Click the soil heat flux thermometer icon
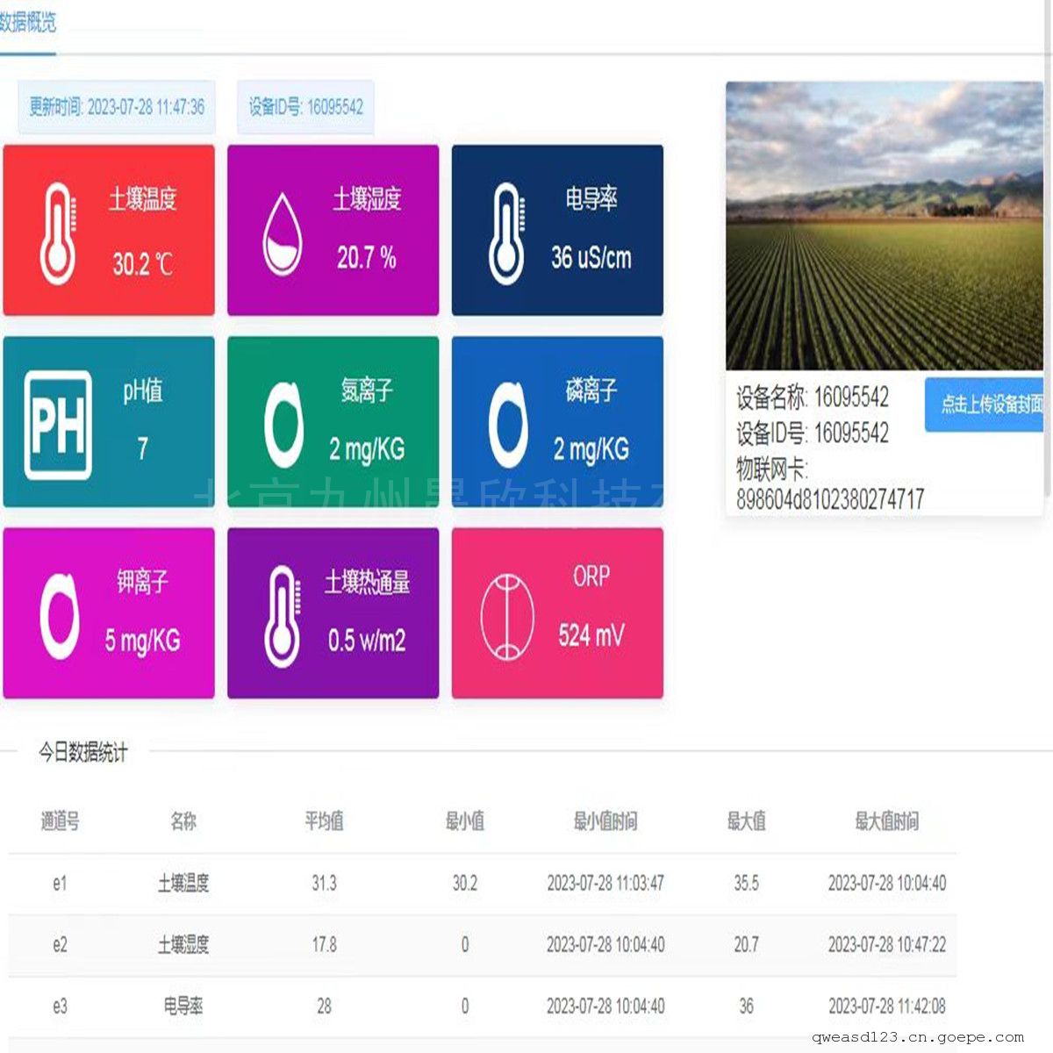Image resolution: width=1053 pixels, height=1053 pixels. 283,616
